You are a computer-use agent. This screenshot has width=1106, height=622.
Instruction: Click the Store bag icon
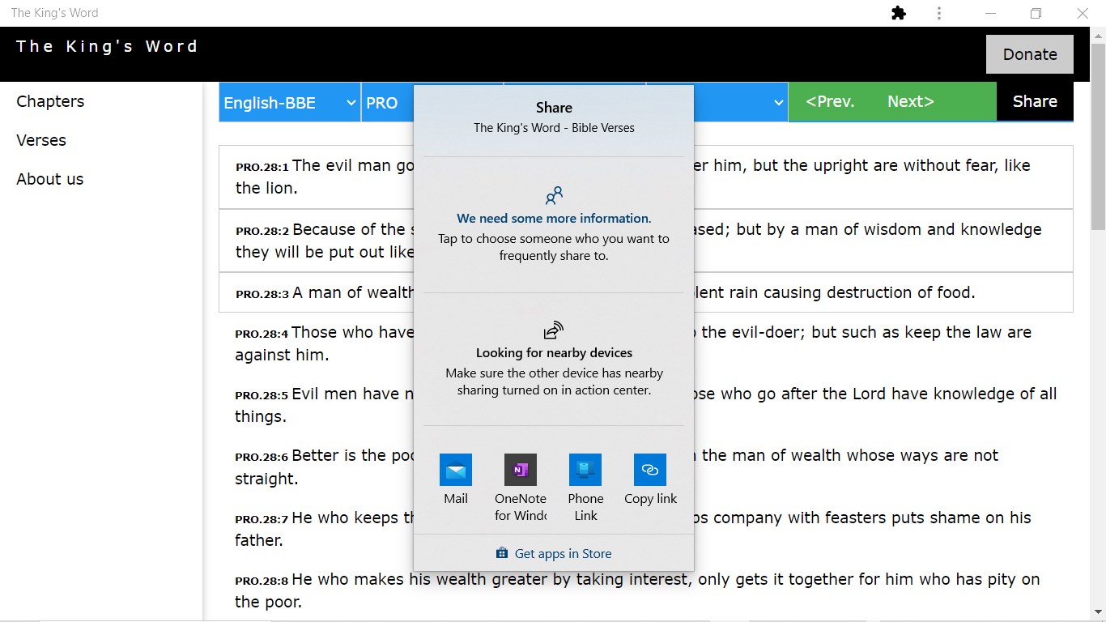pos(502,553)
